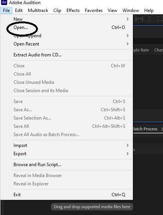The height and width of the screenshot is (215, 163).
Task: Open the Multitrack menu
Action: click(x=38, y=11)
